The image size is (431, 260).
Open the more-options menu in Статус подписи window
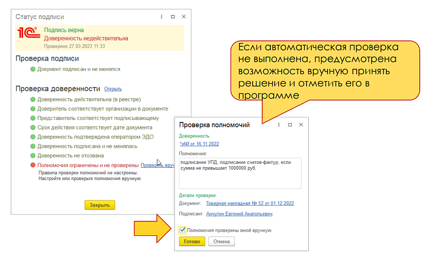coord(161,17)
